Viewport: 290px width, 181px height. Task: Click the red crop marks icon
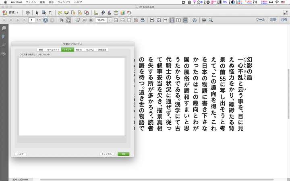tap(129, 13)
